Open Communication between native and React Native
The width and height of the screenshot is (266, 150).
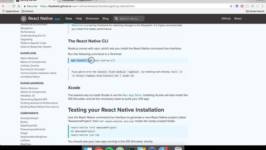point(38,75)
